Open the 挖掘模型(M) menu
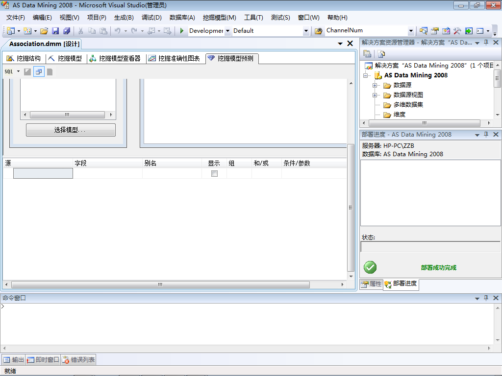The image size is (502, 376). coord(220,18)
